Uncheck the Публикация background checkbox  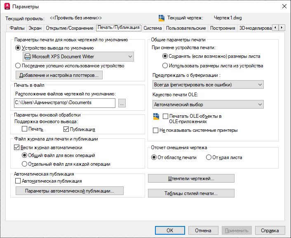66,129
